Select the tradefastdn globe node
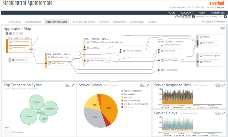Image resolution: width=228 pixels, height=137 pixels. (19, 60)
